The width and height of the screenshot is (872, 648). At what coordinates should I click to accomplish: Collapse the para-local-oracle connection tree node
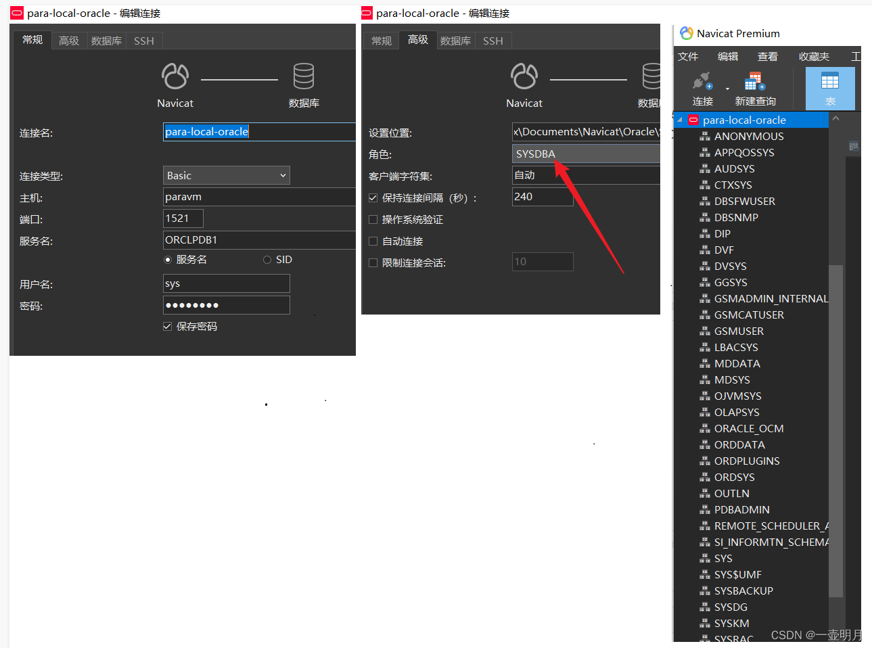680,120
